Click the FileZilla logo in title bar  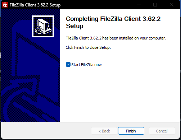(x=5, y=5)
